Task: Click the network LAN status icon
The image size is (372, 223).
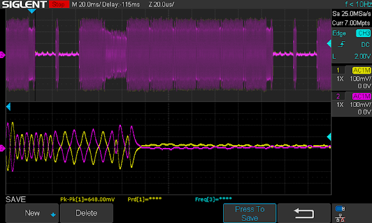Action: tap(340, 218)
